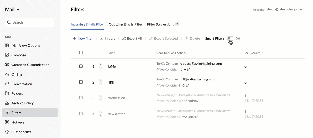Click the Mail Count info icon
The width and height of the screenshot is (313, 138).
click(x=261, y=53)
